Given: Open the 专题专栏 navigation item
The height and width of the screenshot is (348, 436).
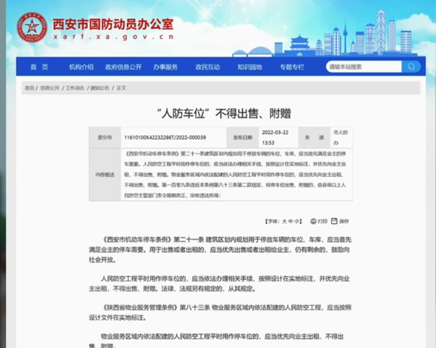Looking at the screenshot, I should [292, 67].
